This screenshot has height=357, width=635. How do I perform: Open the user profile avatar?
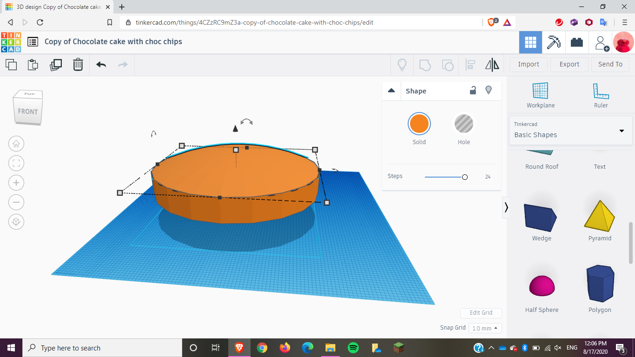coord(623,42)
